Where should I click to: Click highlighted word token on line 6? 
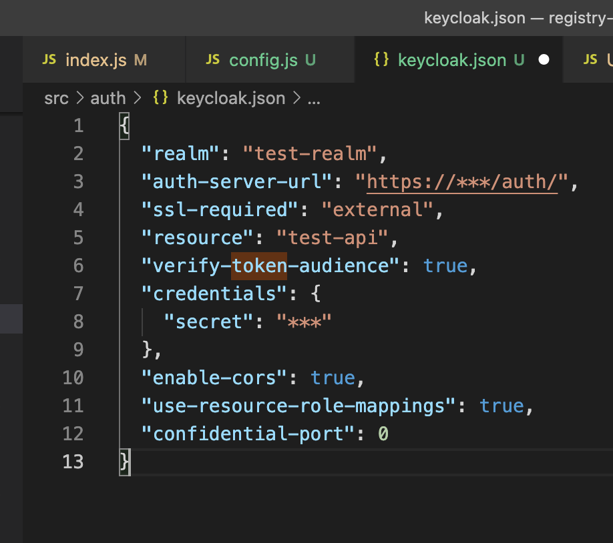click(259, 266)
